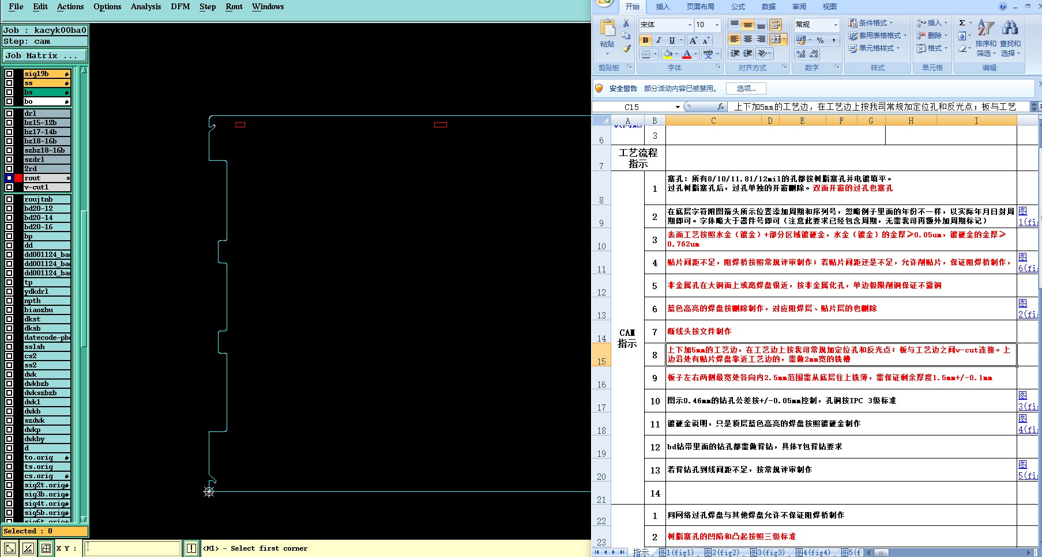Switch to the 页面布局 ribbon tab
Viewport: 1042px width, 557px height.
tap(700, 7)
